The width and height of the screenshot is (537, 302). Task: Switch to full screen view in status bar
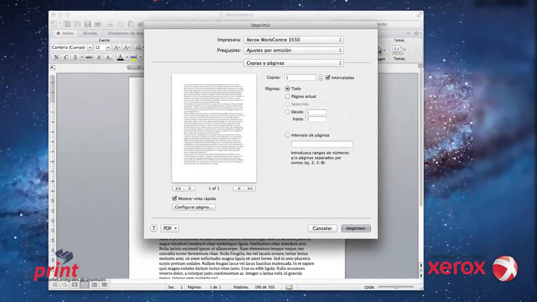pyautogui.click(x=104, y=285)
